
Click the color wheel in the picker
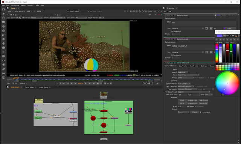click(x=227, y=83)
